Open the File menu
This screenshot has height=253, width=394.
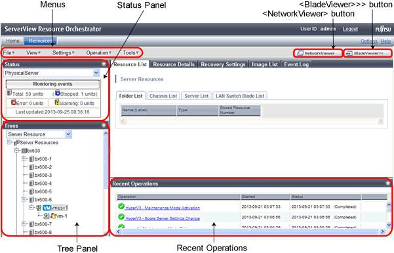[9, 52]
